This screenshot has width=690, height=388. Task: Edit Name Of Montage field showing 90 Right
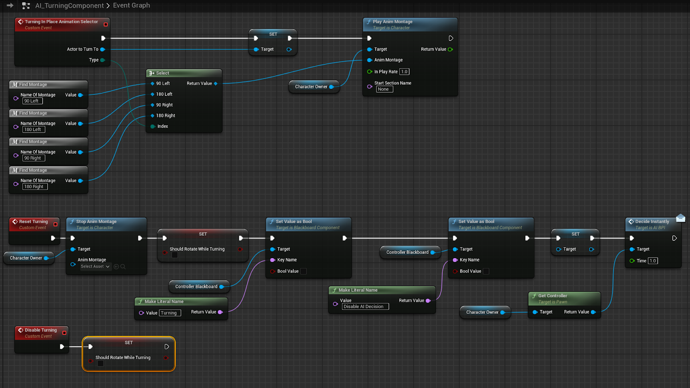coord(34,158)
